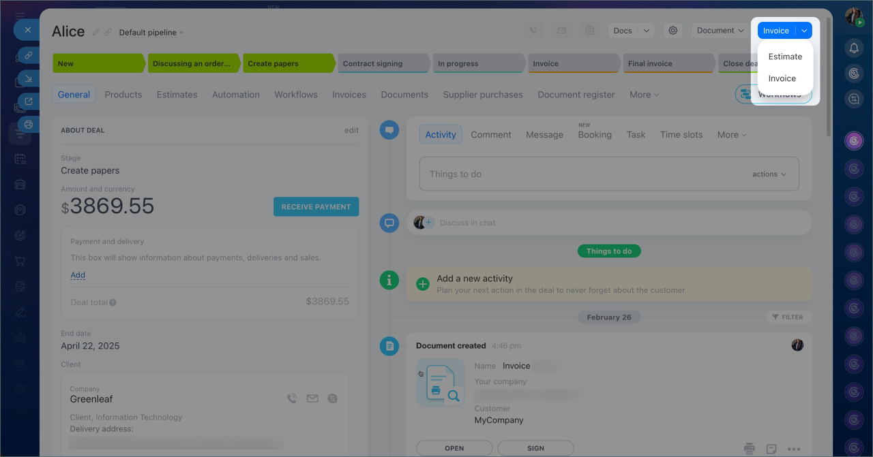
Task: Click the print icon below the document
Action: [750, 448]
